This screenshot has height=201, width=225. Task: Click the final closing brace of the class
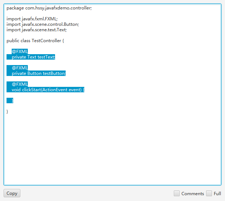tap(7, 112)
